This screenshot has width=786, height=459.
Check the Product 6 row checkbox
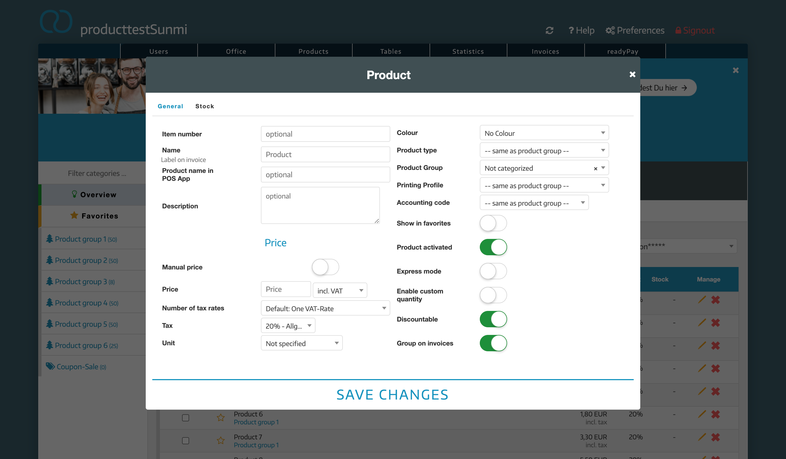(186, 418)
